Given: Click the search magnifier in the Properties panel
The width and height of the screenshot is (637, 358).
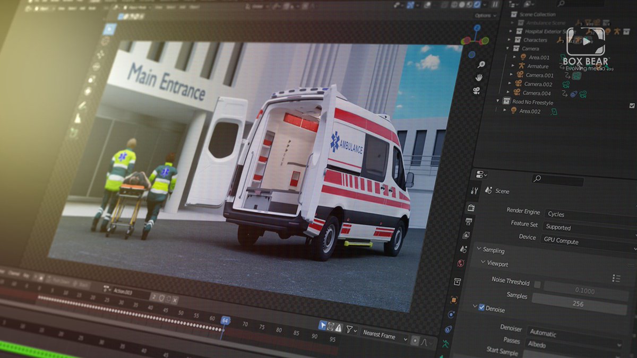Looking at the screenshot, I should point(537,178).
